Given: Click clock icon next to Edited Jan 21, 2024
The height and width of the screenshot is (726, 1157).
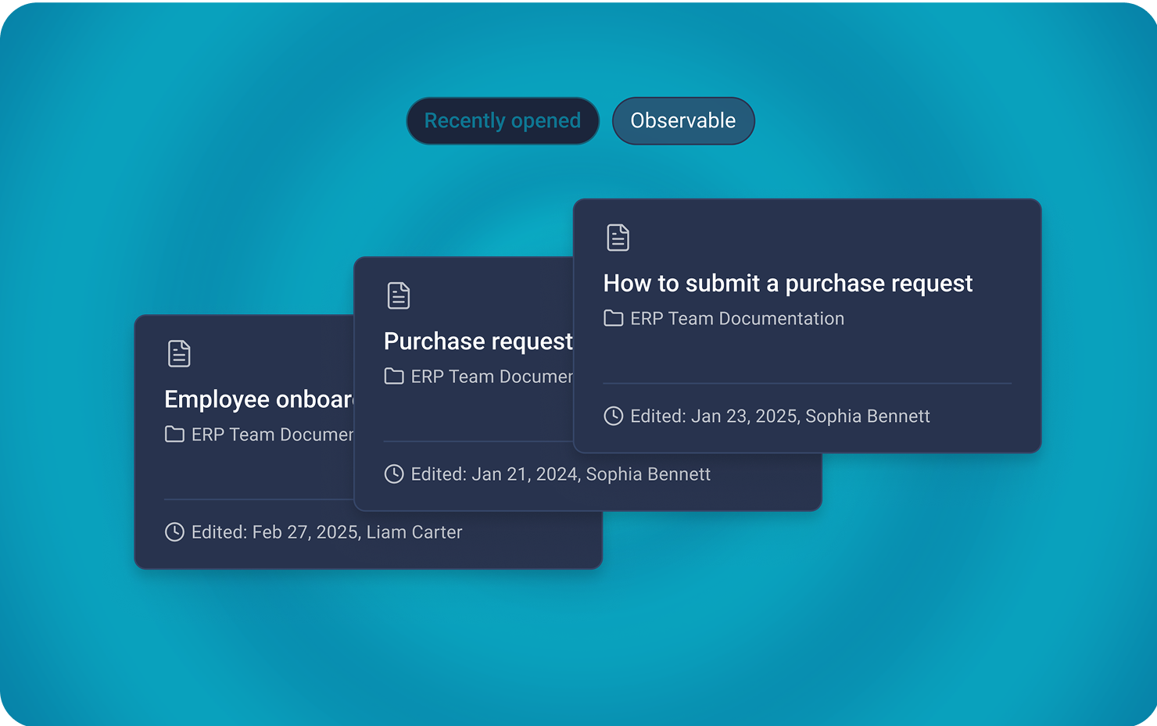Looking at the screenshot, I should (x=394, y=474).
